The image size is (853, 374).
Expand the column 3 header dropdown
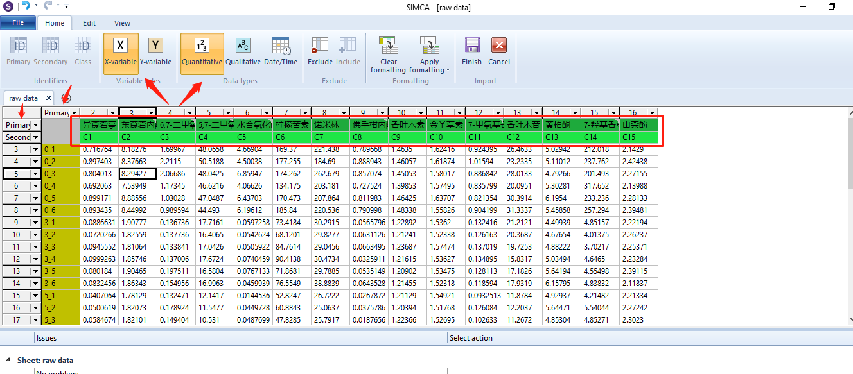click(151, 113)
